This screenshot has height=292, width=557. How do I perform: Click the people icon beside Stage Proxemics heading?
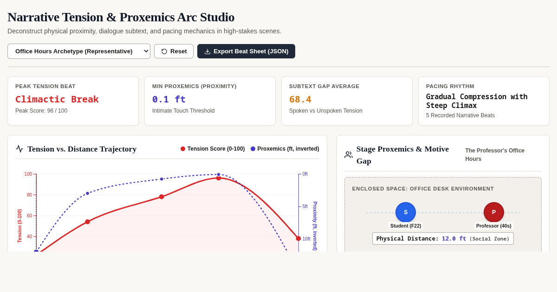(349, 155)
